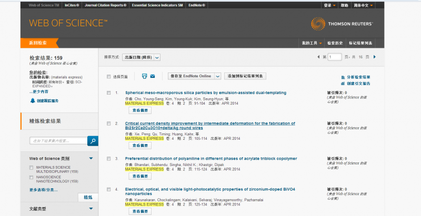421x216 pixels.
Task: Open the 出版日期 sort dropdown
Action: 141,57
